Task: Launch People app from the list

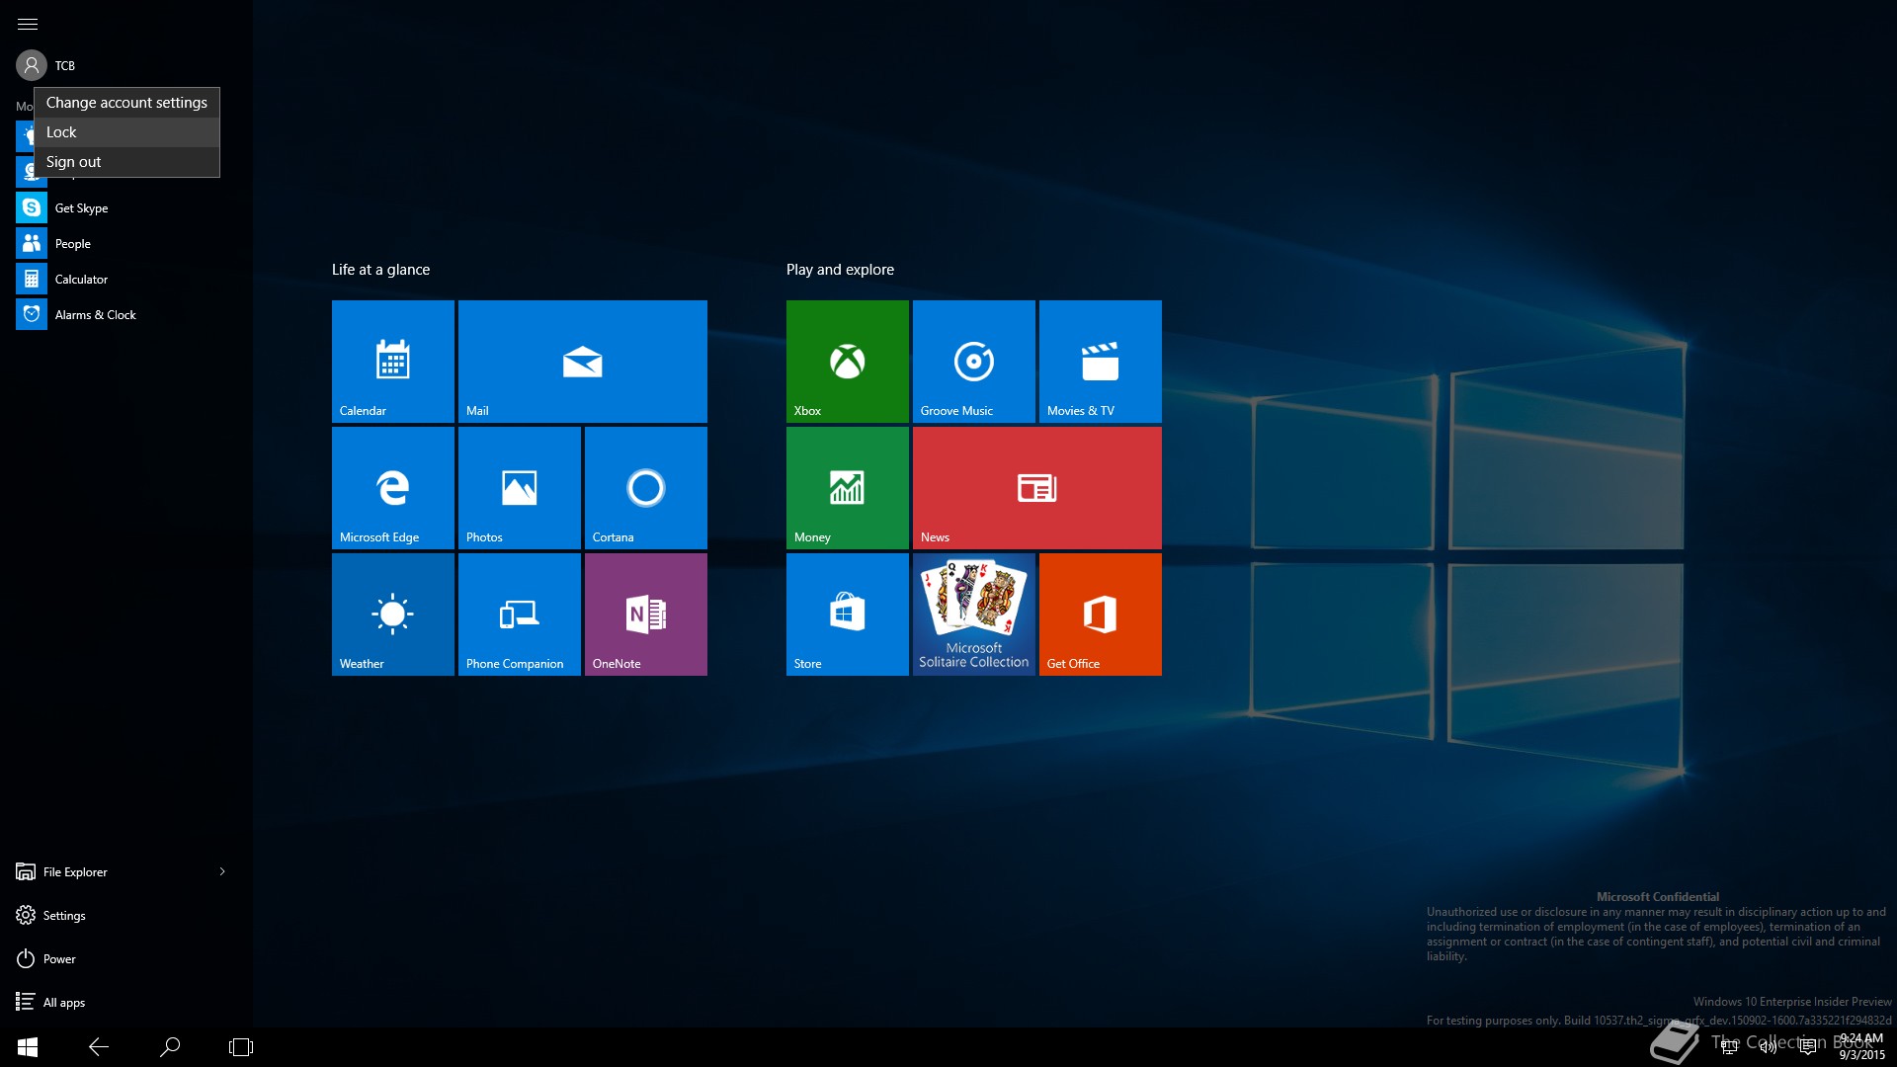Action: click(x=126, y=243)
